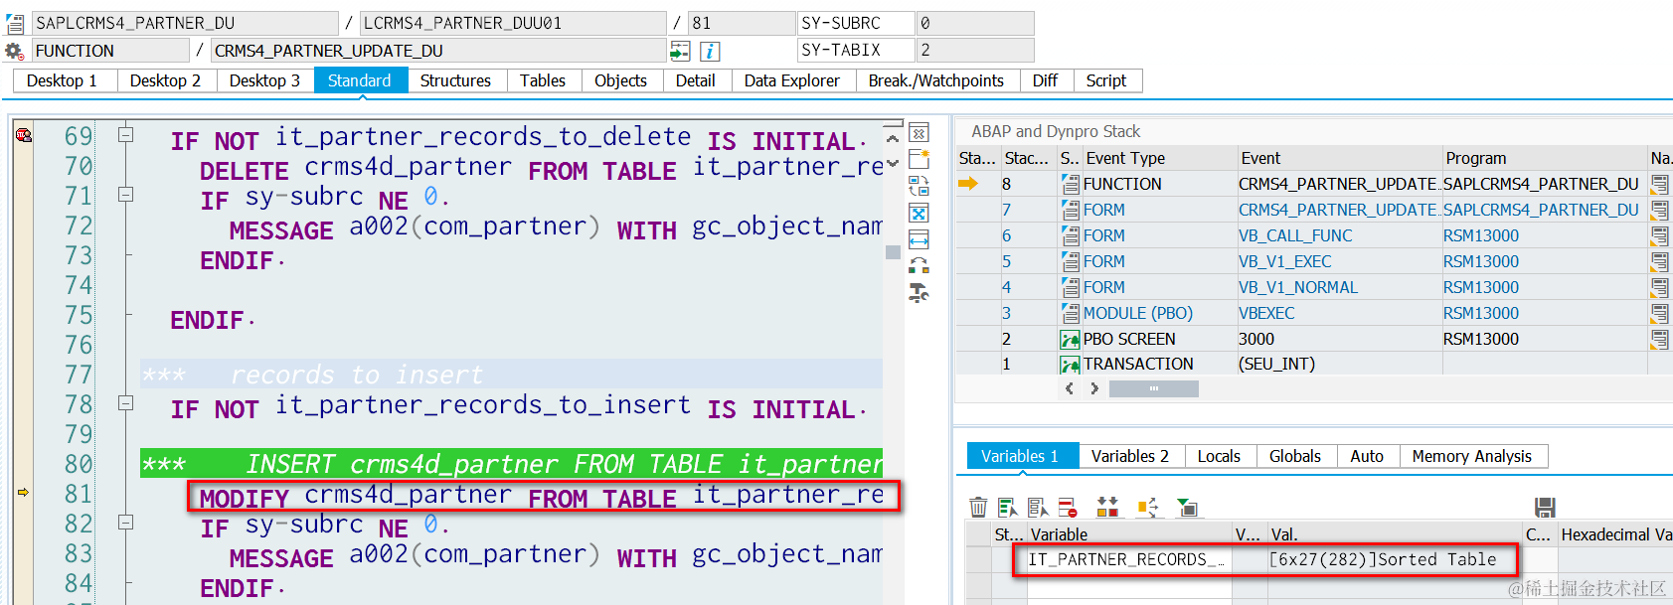
Task: Click the program source icon beside SAPLCRMS4_PARTNER_DU
Action: pos(15,23)
